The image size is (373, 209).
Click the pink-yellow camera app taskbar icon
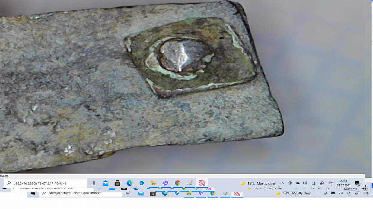coord(202,183)
